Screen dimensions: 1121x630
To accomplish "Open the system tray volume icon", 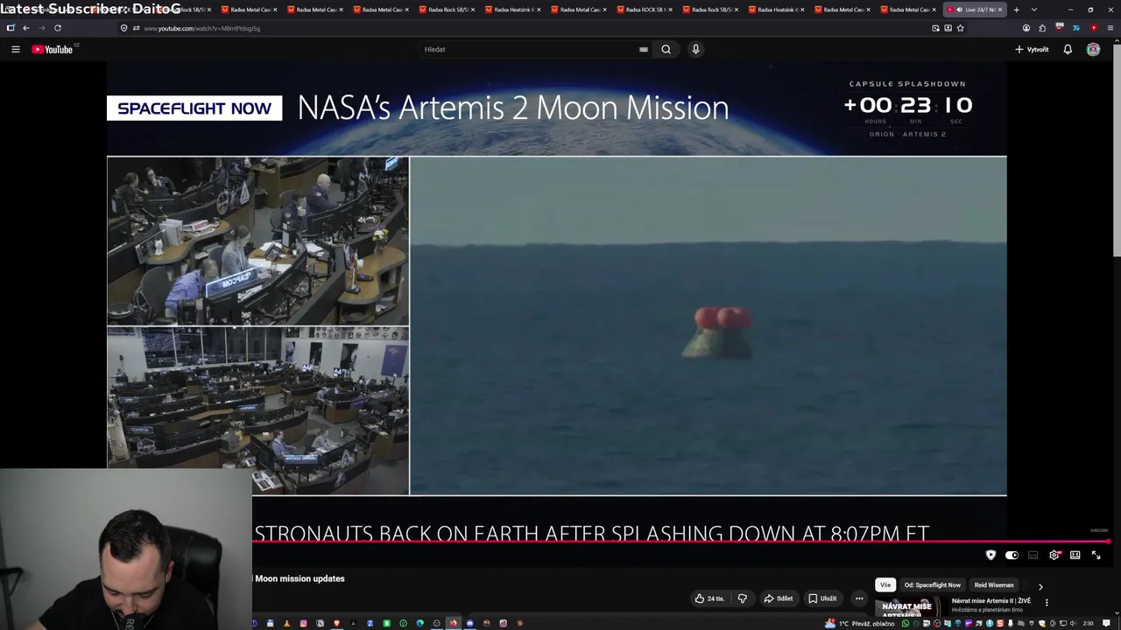I will click(1073, 623).
